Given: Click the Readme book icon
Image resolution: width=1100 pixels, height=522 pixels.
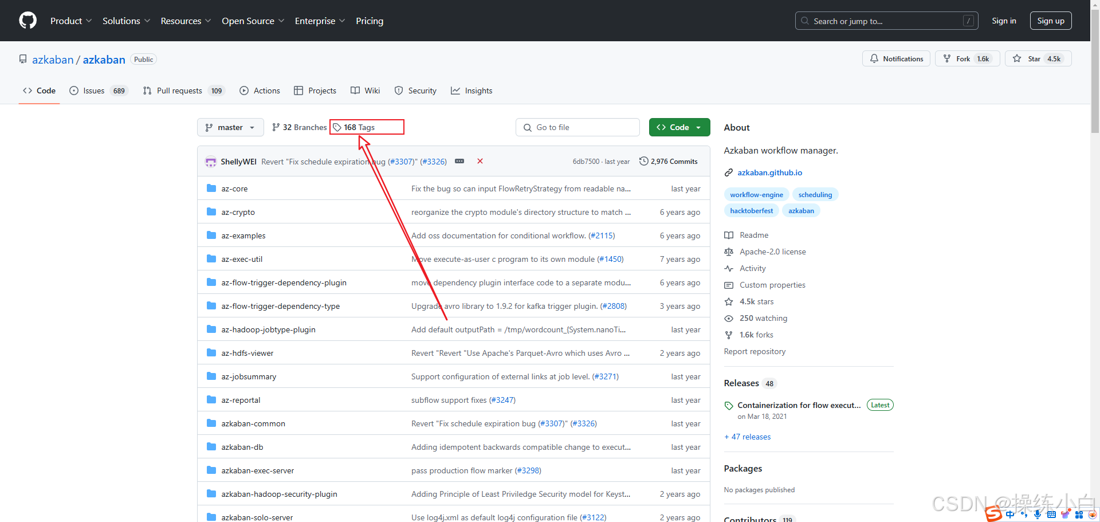Looking at the screenshot, I should tap(729, 235).
